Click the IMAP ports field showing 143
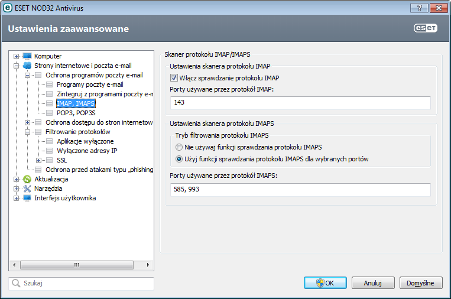Viewport: 451px width, 299px height. tap(300, 103)
